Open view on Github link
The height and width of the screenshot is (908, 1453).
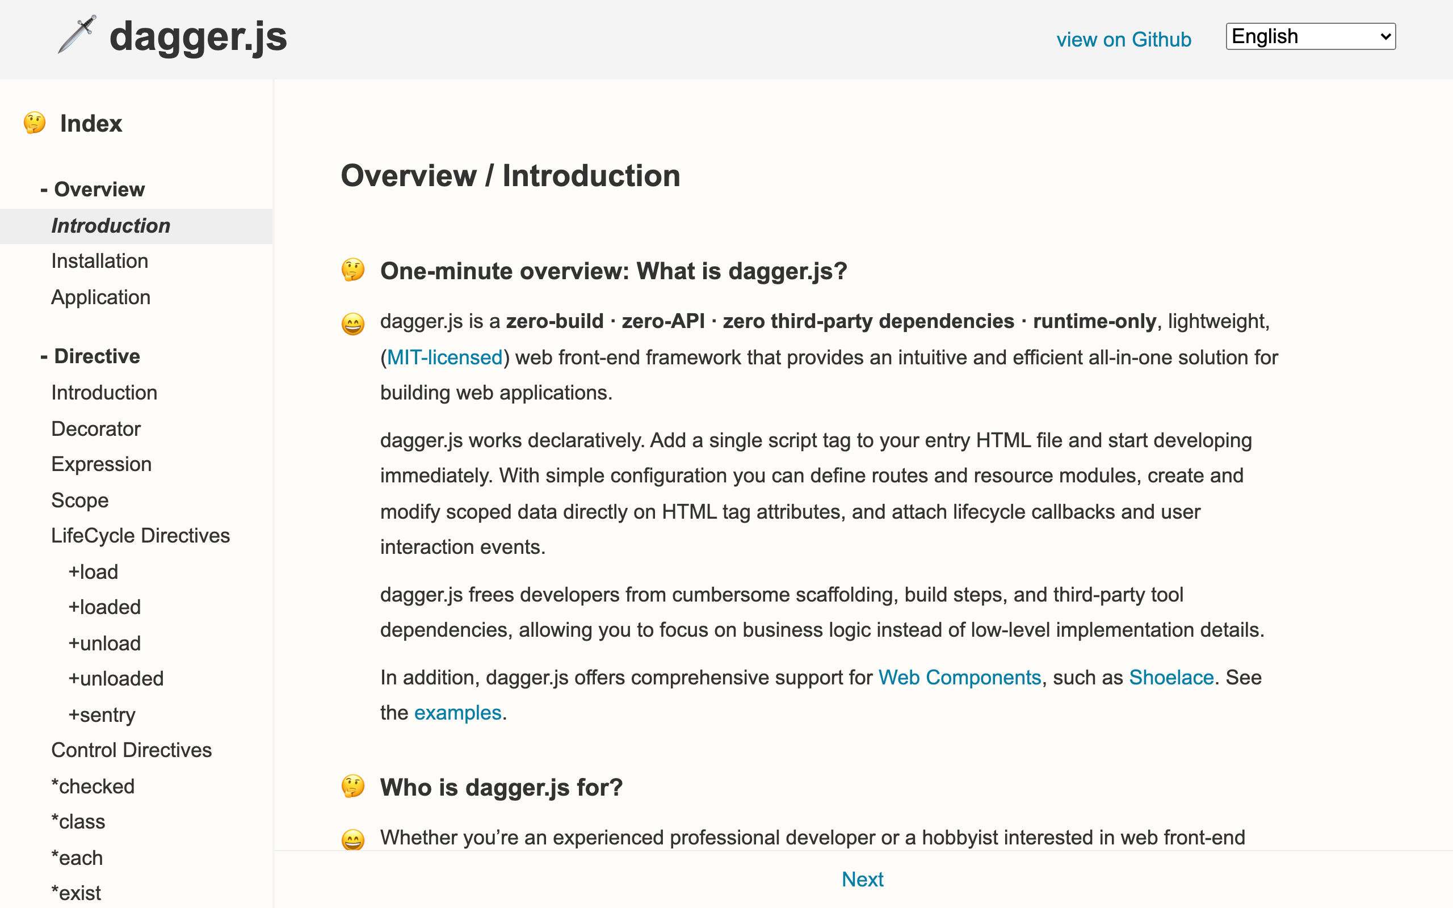(x=1123, y=40)
